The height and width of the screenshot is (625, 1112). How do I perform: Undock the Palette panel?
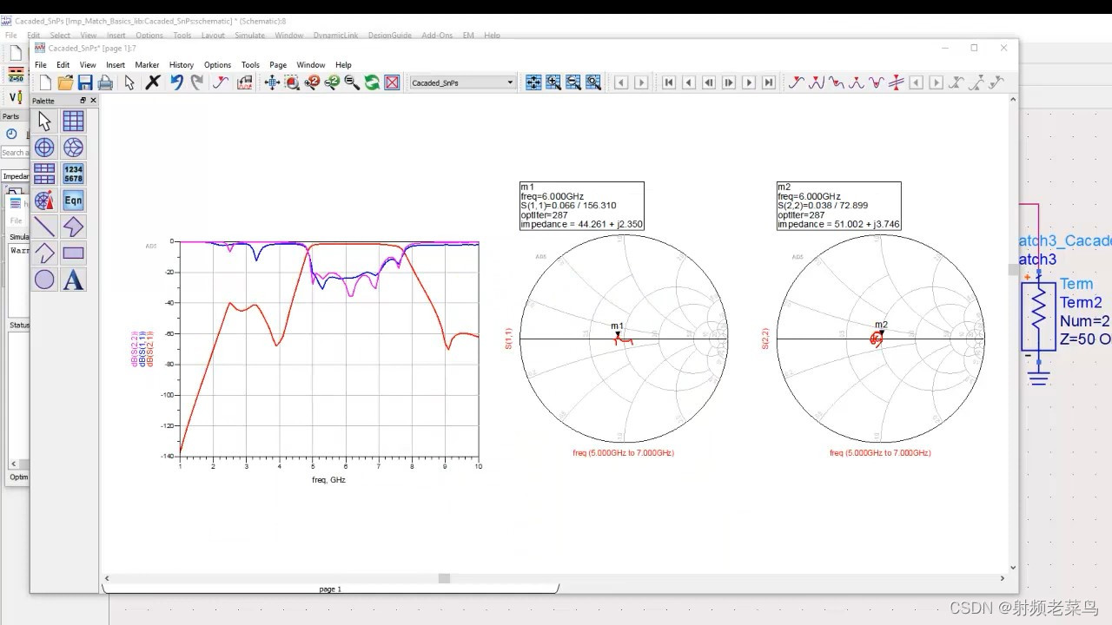[83, 101]
